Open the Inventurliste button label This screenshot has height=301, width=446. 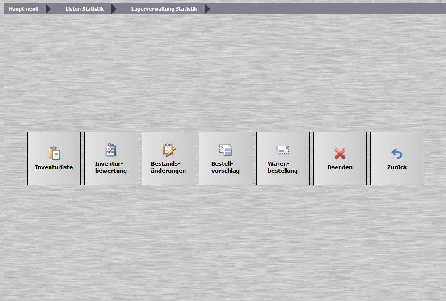coord(54,167)
